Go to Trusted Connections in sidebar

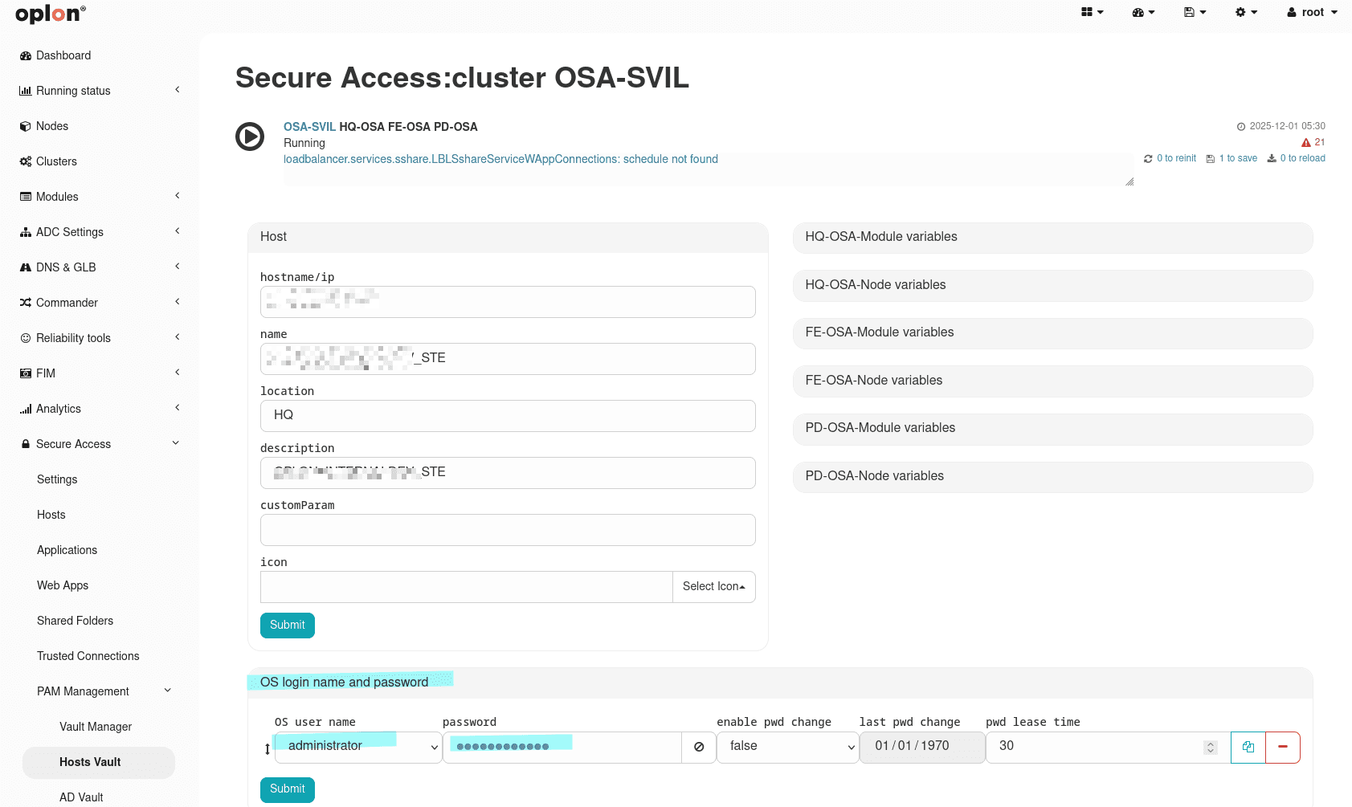88,656
